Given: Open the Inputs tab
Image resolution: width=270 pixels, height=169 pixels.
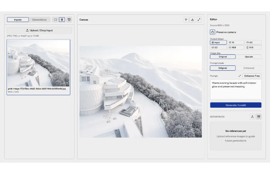Looking at the screenshot, I should pyautogui.click(x=18, y=19).
